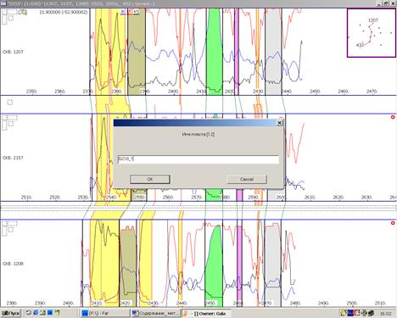Click the 2350. depth mark in well 1207

(x=31, y=92)
